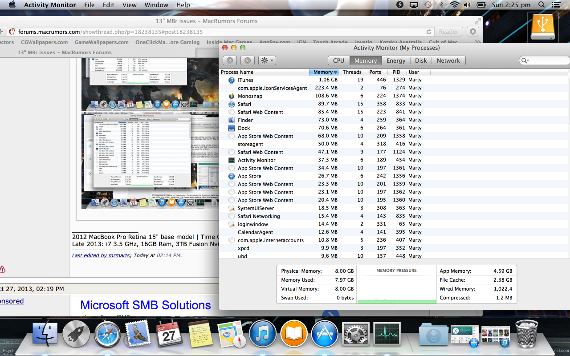Click the Activity Monitor search field
Viewport: 570px width, 356px height.
pyautogui.click(x=544, y=61)
